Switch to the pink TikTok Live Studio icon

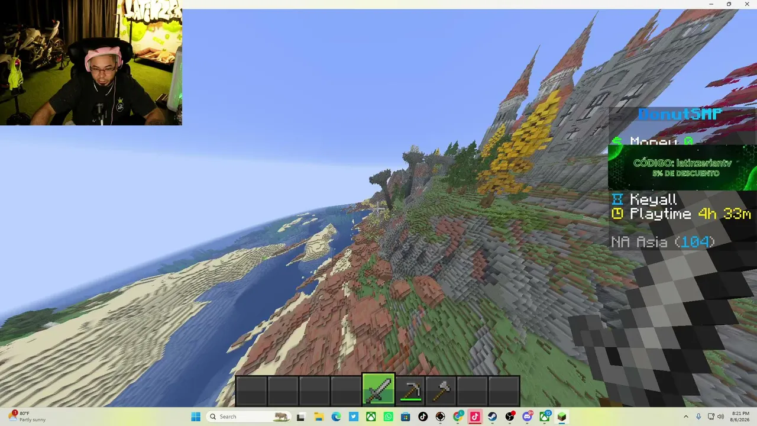pos(475,417)
